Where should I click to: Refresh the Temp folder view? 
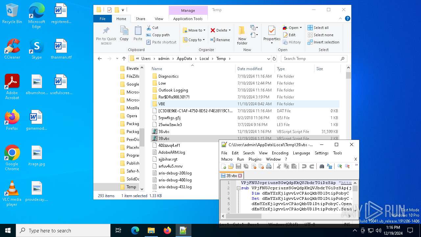point(274,59)
